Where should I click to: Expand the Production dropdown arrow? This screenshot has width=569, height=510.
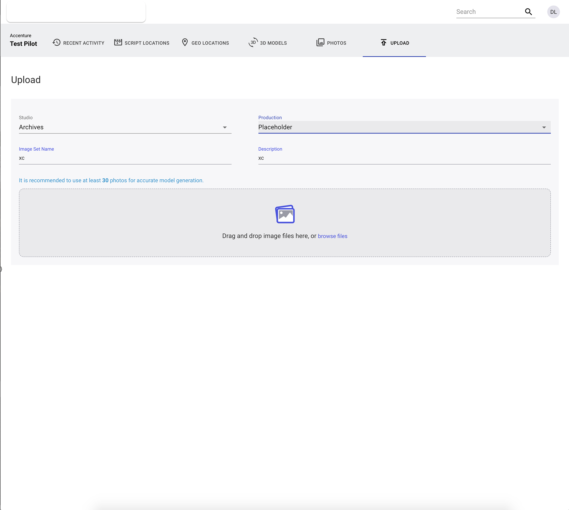(x=544, y=128)
